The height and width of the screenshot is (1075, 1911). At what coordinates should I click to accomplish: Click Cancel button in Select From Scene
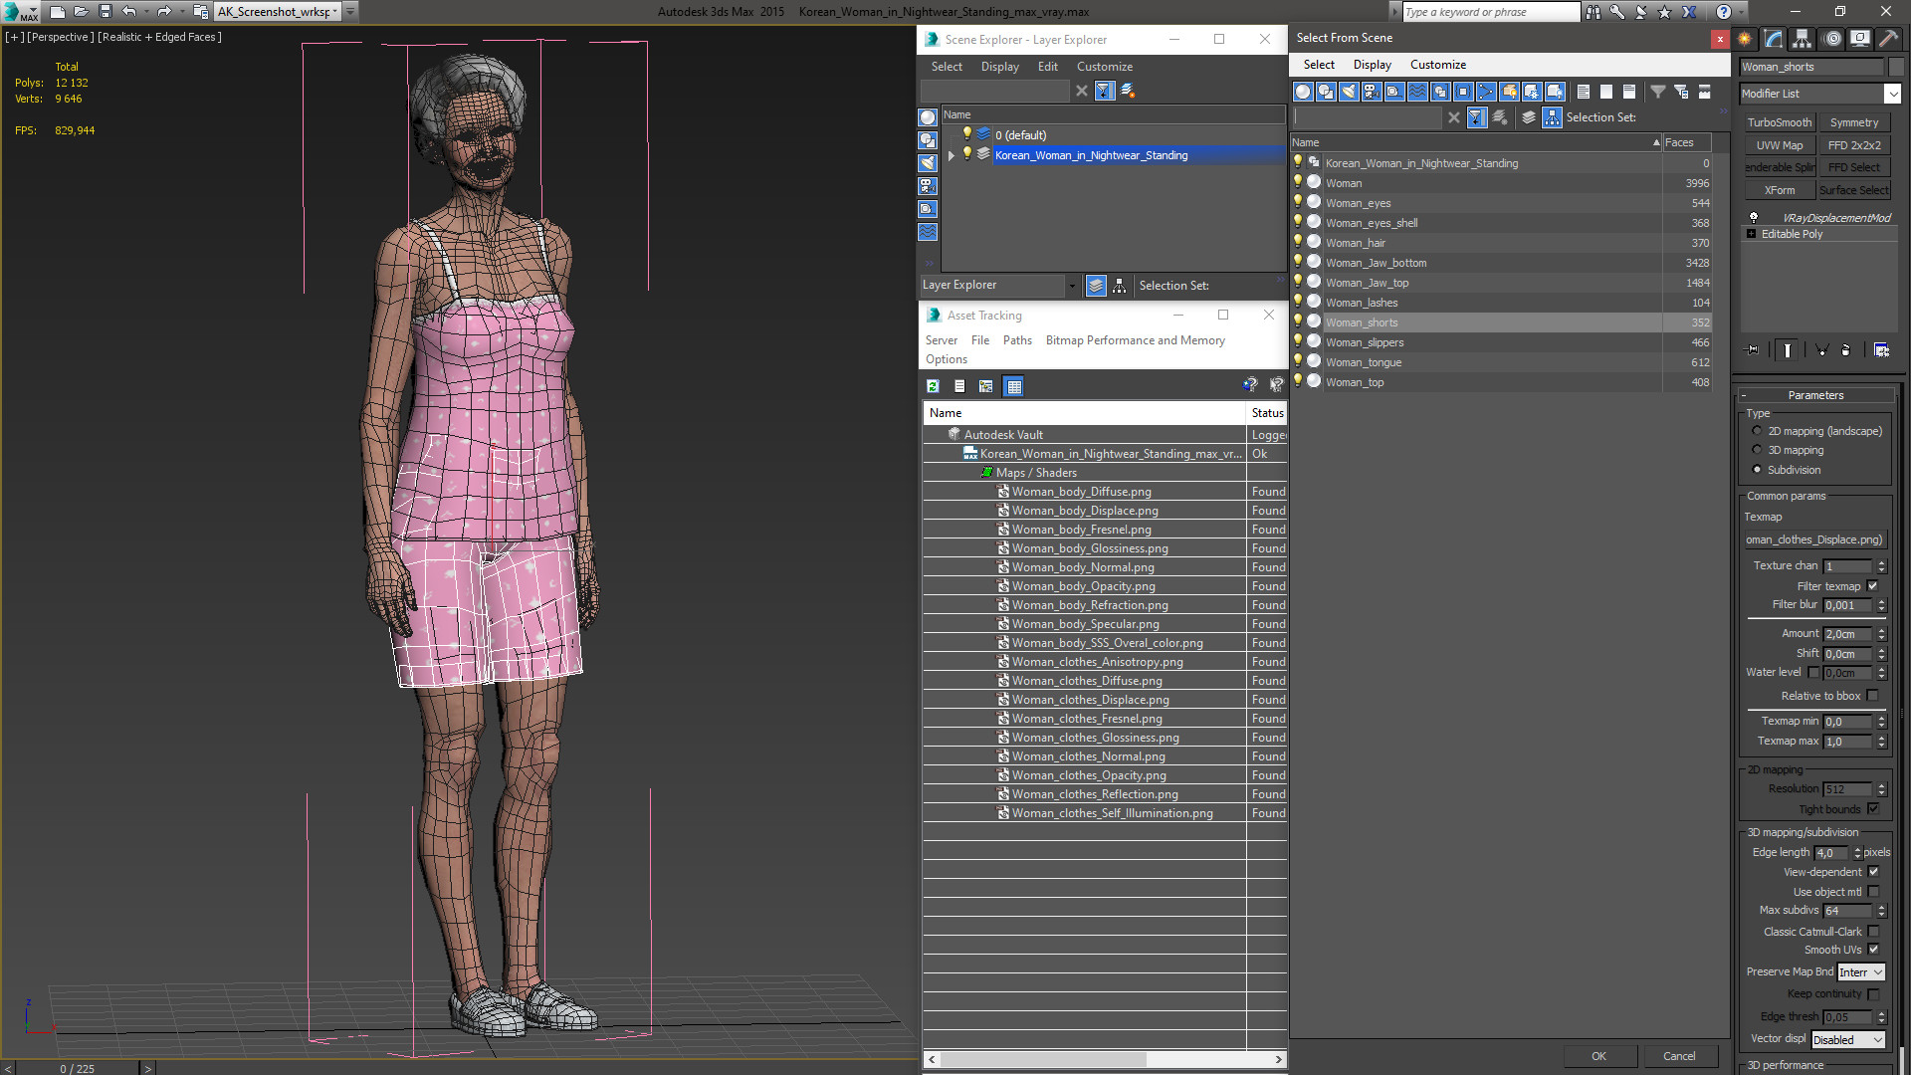point(1679,1056)
